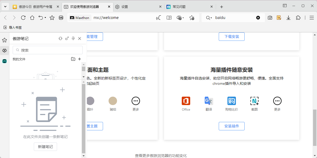
Task: Click the 安装插件 button
Action: click(x=231, y=126)
